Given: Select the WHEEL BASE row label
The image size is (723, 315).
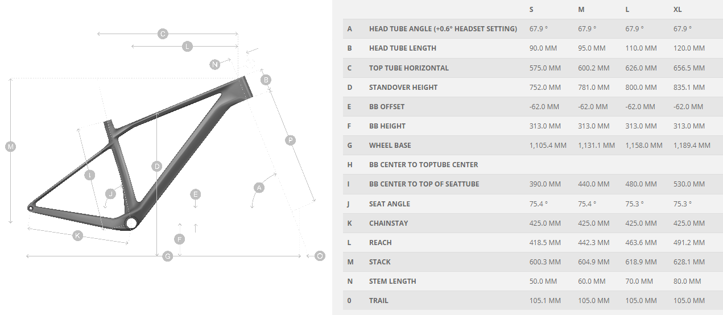Looking at the screenshot, I should point(390,146).
